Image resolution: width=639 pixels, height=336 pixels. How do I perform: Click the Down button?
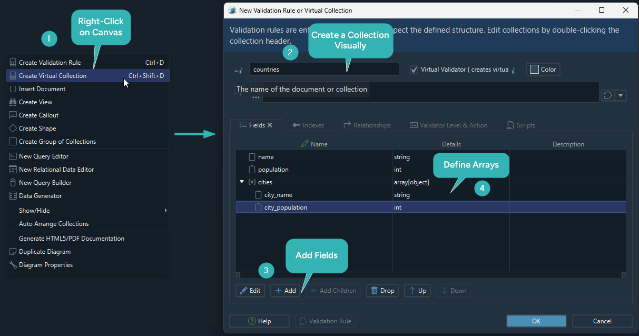pos(454,290)
